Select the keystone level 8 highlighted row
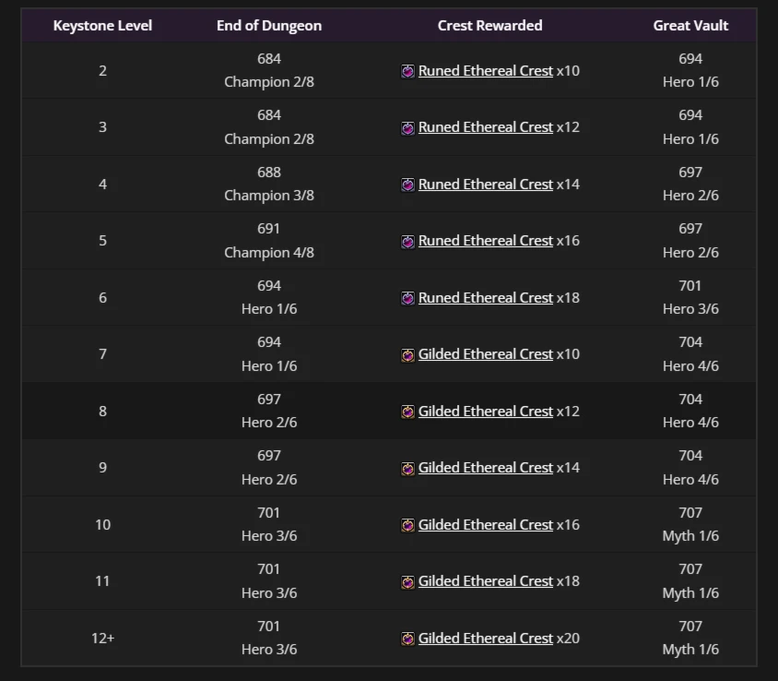The image size is (778, 681). [x=389, y=411]
